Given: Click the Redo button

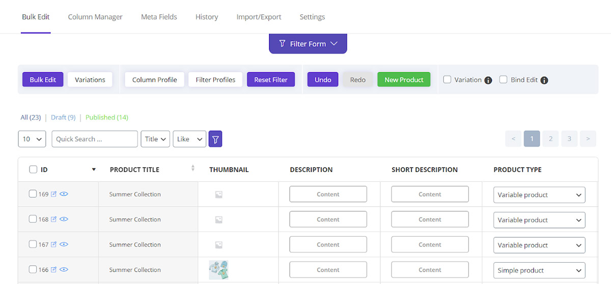Looking at the screenshot, I should 358,79.
